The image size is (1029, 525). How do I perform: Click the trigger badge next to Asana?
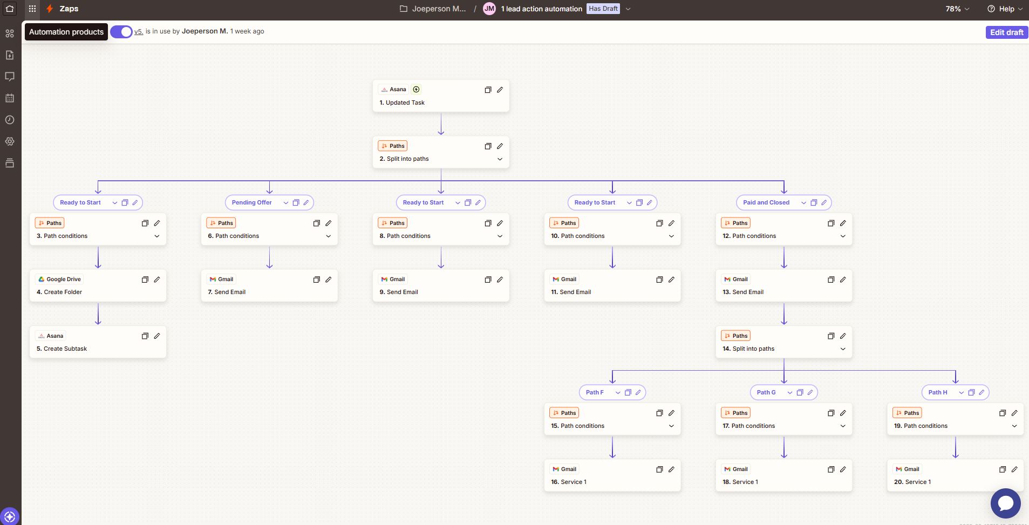[416, 90]
